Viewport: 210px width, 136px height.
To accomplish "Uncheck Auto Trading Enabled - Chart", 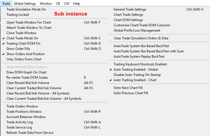I will click(135, 80).
